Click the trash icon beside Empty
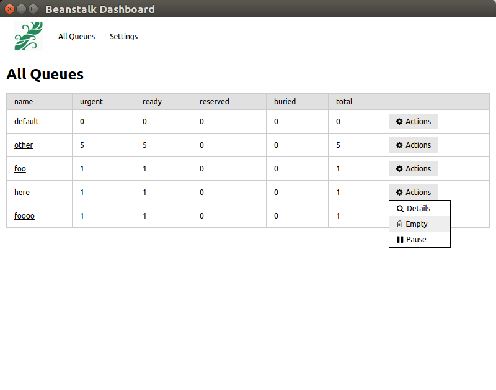 point(400,224)
